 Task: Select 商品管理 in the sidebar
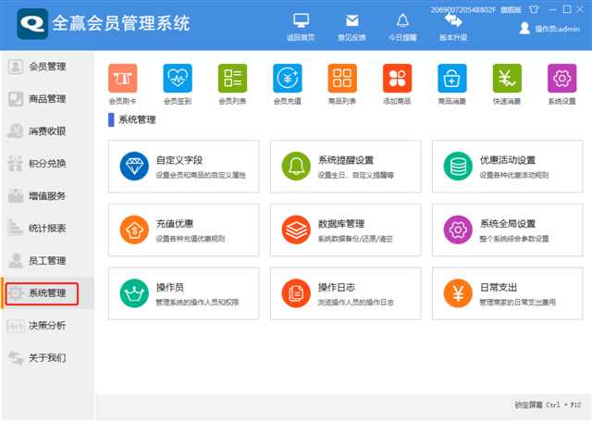click(x=47, y=99)
